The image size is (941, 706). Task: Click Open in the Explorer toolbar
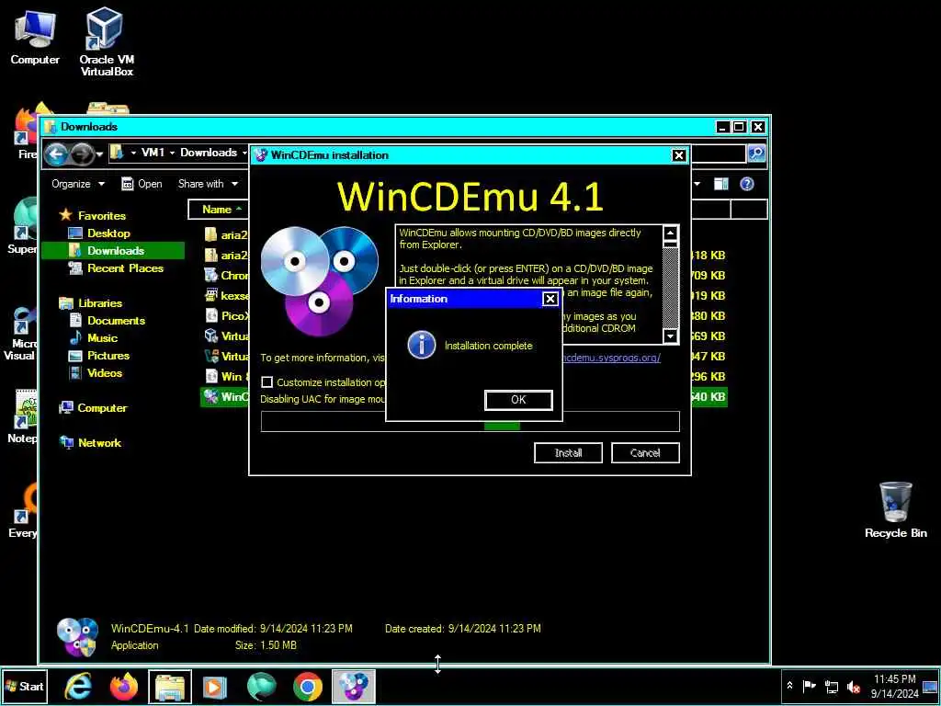pos(142,184)
